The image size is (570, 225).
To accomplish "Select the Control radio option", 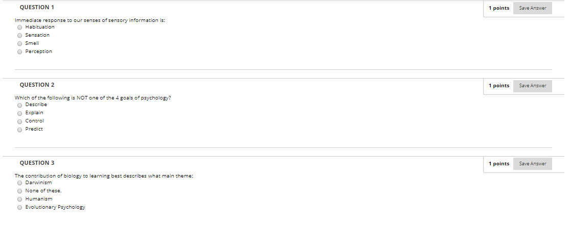I will (19, 121).
